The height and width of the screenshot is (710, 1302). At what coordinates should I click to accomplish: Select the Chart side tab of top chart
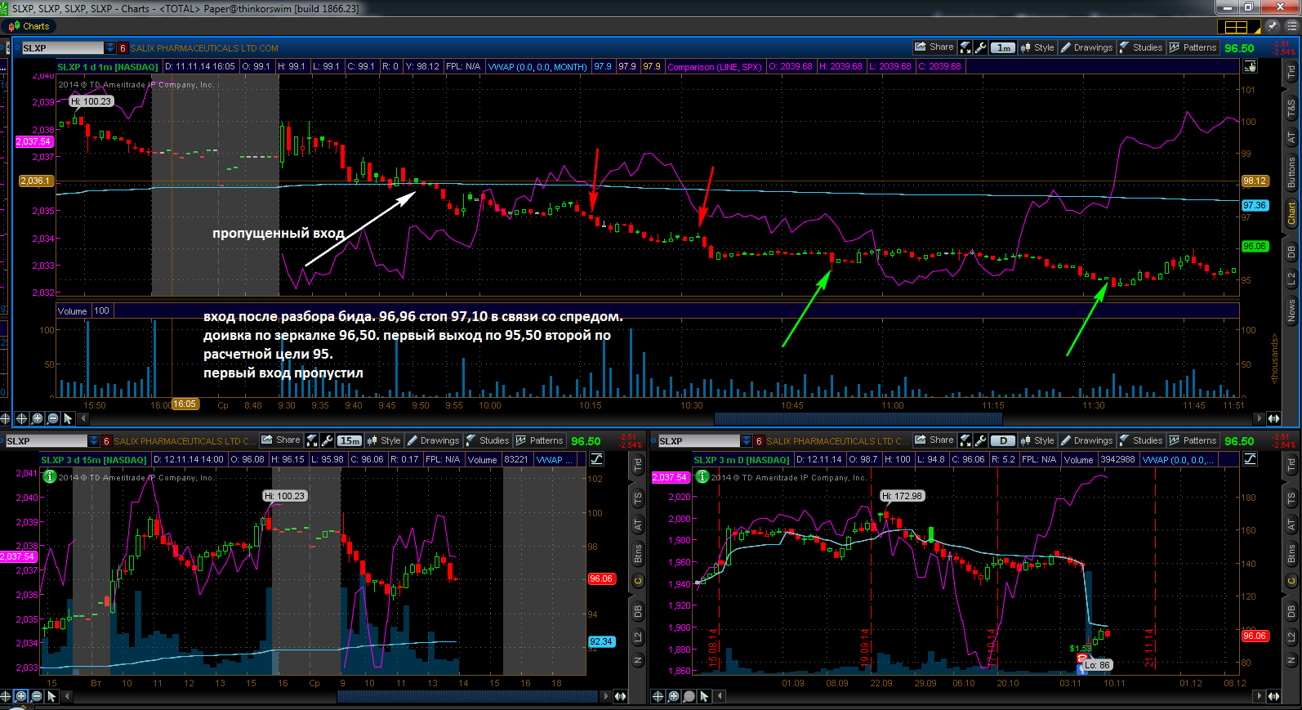1291,214
